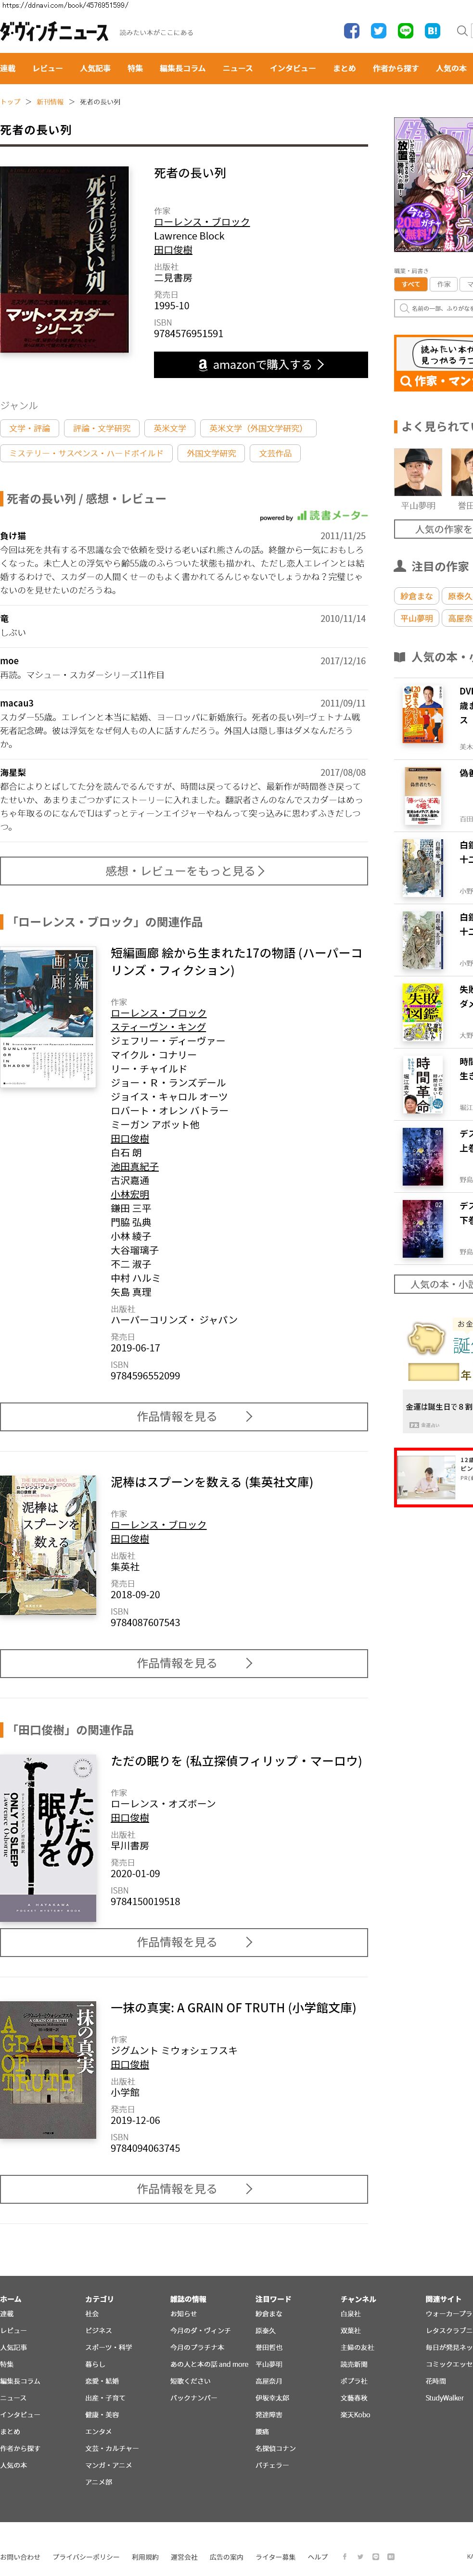This screenshot has height=2576, width=473.
Task: Toggle the 文学・評論 genre tag
Action: coord(30,428)
